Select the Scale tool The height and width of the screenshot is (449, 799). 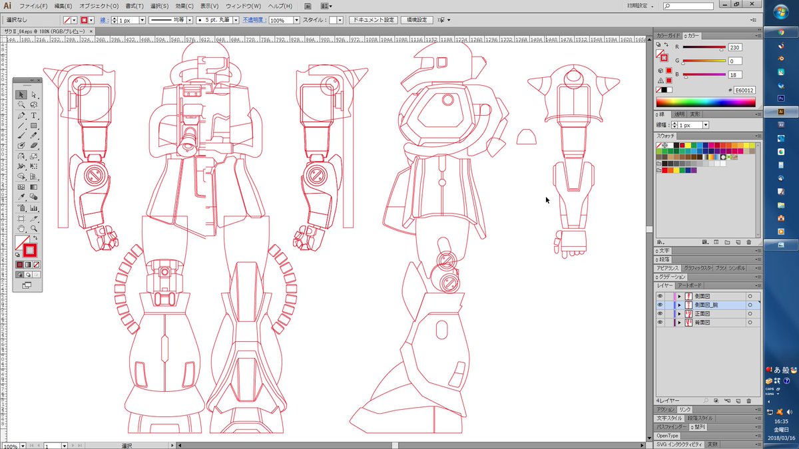click(33, 156)
